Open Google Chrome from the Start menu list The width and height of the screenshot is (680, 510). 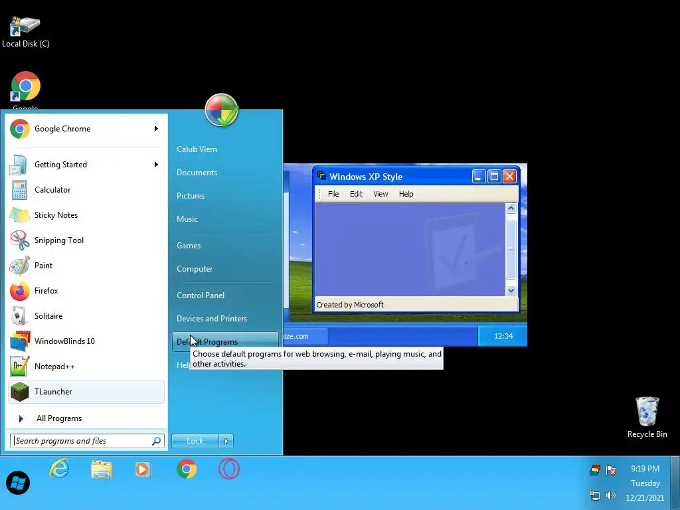click(86, 129)
